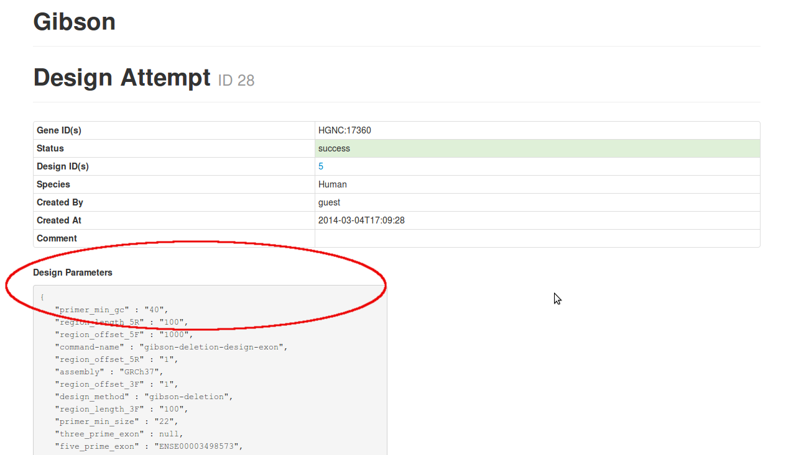Click the primer_min_gc parameter line
The height and width of the screenshot is (455, 796).
[111, 310]
